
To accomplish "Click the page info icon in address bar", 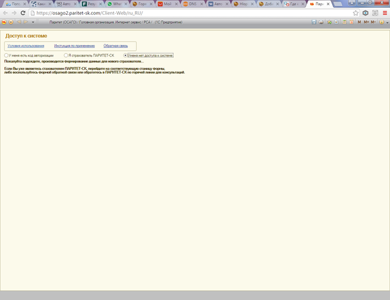I will pos(32,13).
